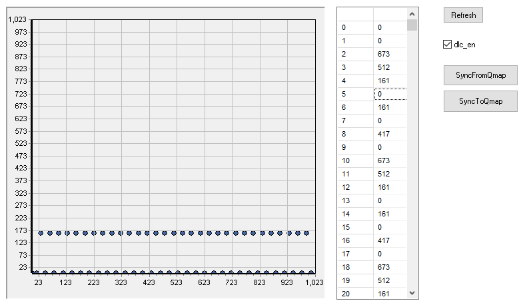This screenshot has height=303, width=523.
Task: Select value cell 161 in row 12
Action: click(390, 187)
